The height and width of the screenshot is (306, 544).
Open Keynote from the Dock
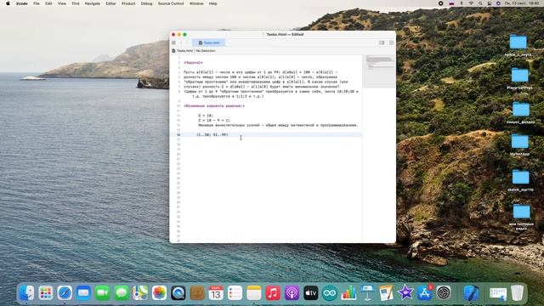point(367,293)
